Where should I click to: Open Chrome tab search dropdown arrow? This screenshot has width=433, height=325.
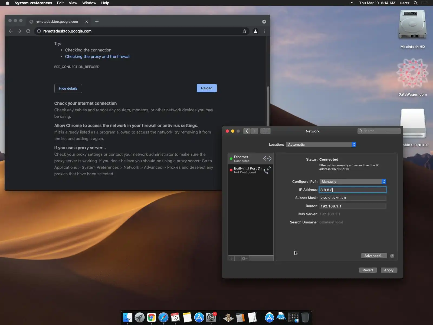click(x=264, y=22)
